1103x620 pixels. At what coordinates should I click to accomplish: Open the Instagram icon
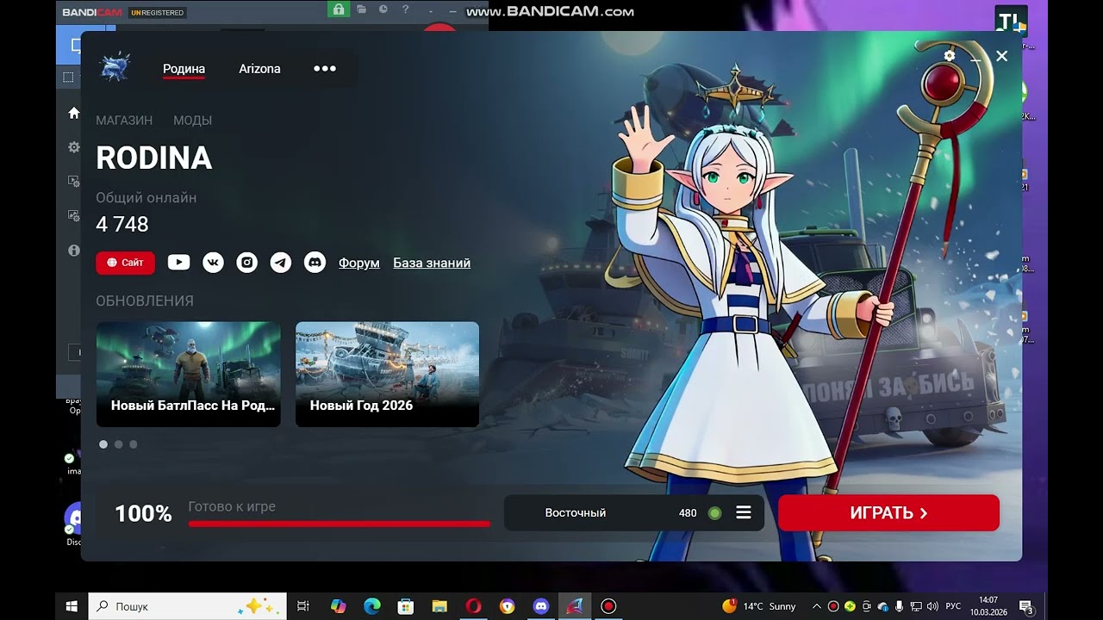pos(247,263)
